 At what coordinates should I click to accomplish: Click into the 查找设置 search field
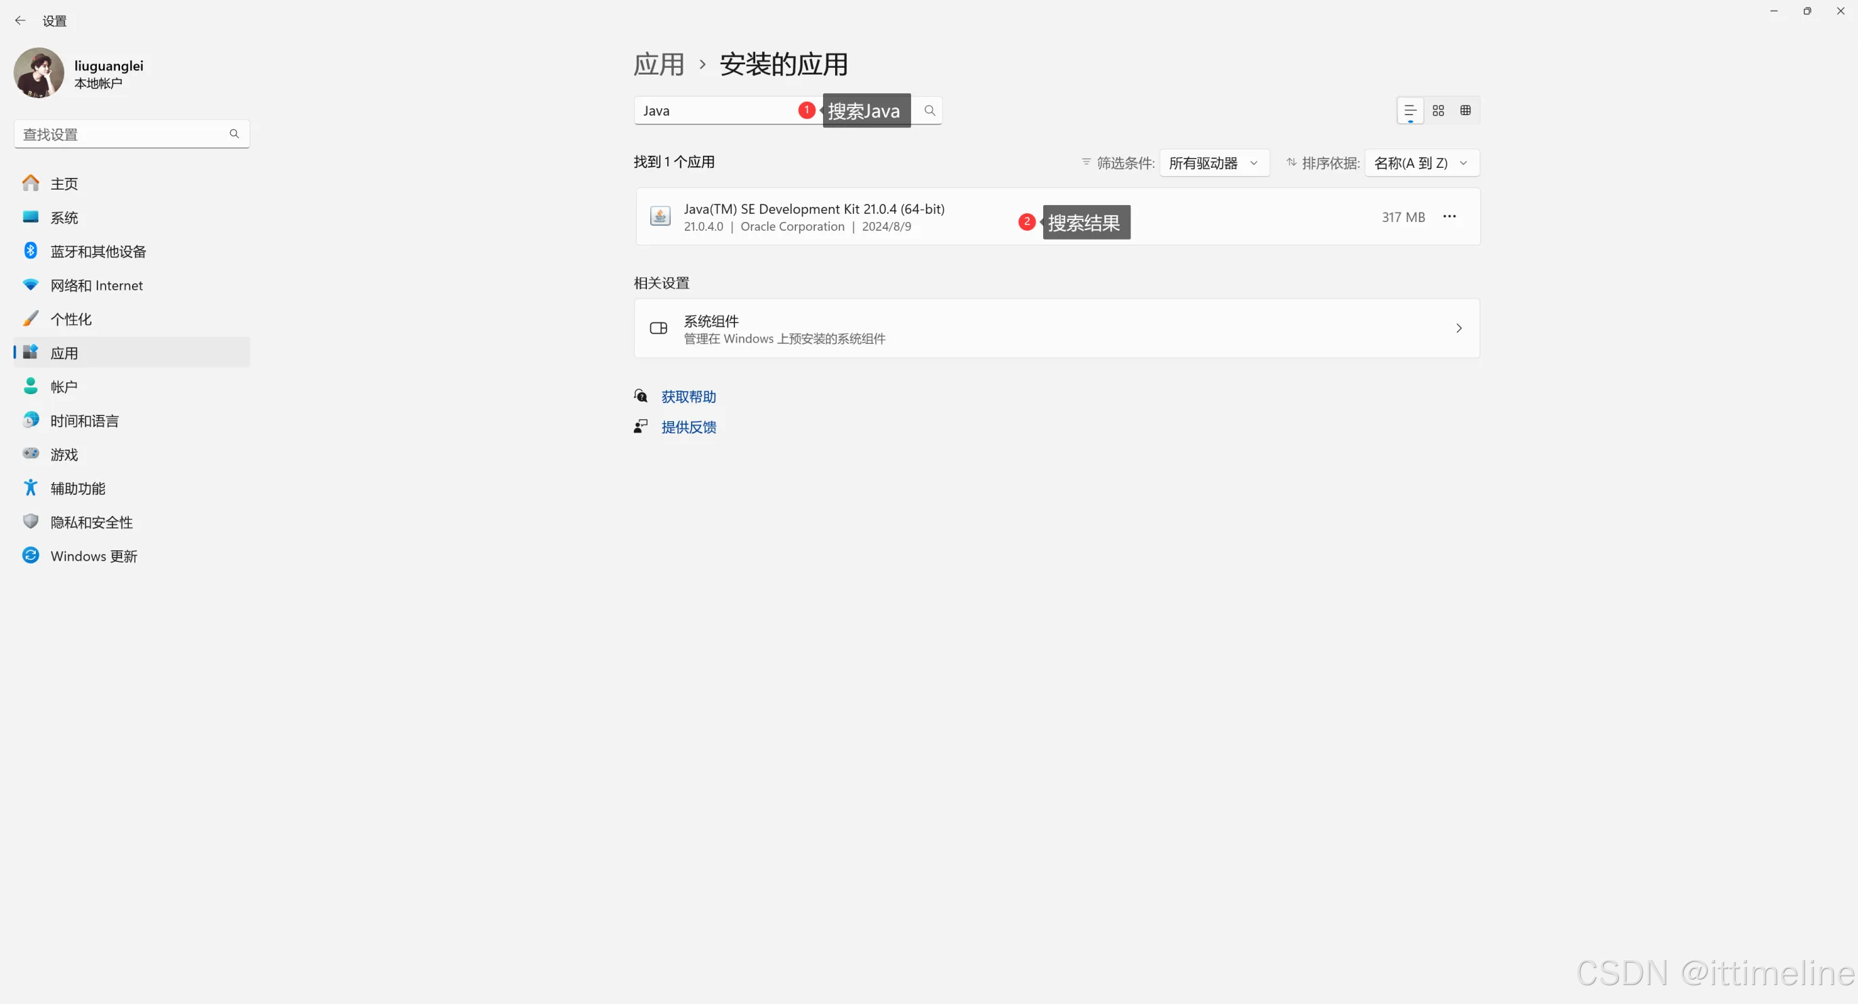(x=123, y=134)
